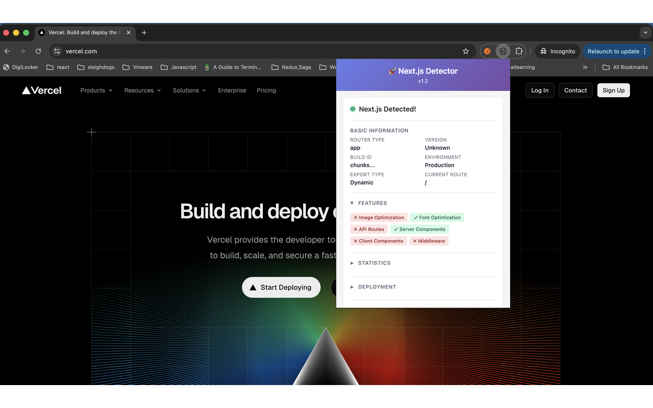The width and height of the screenshot is (653, 408).
Task: Open A Guide to Termin... bookmark
Action: (x=233, y=67)
